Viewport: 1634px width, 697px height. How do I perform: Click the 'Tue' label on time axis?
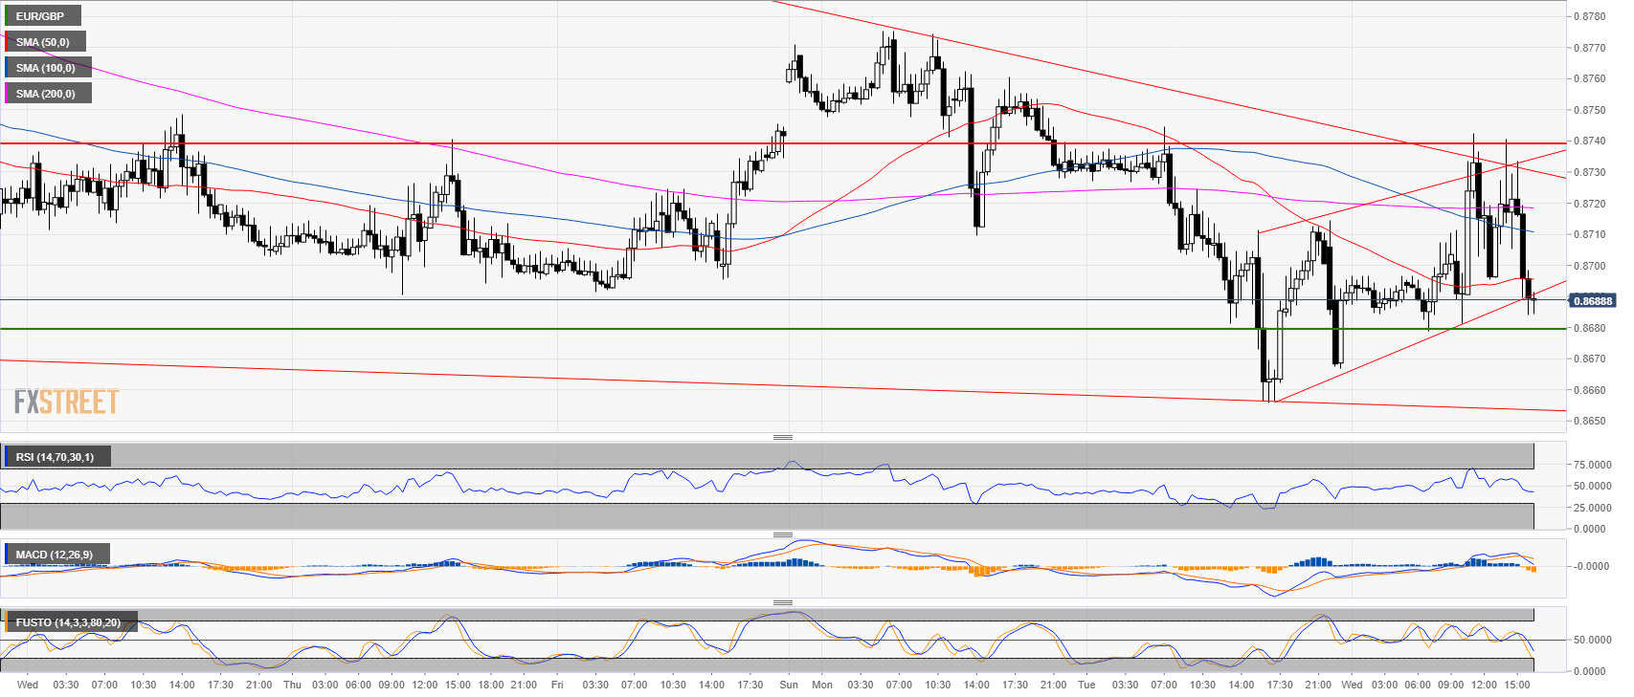click(1086, 685)
